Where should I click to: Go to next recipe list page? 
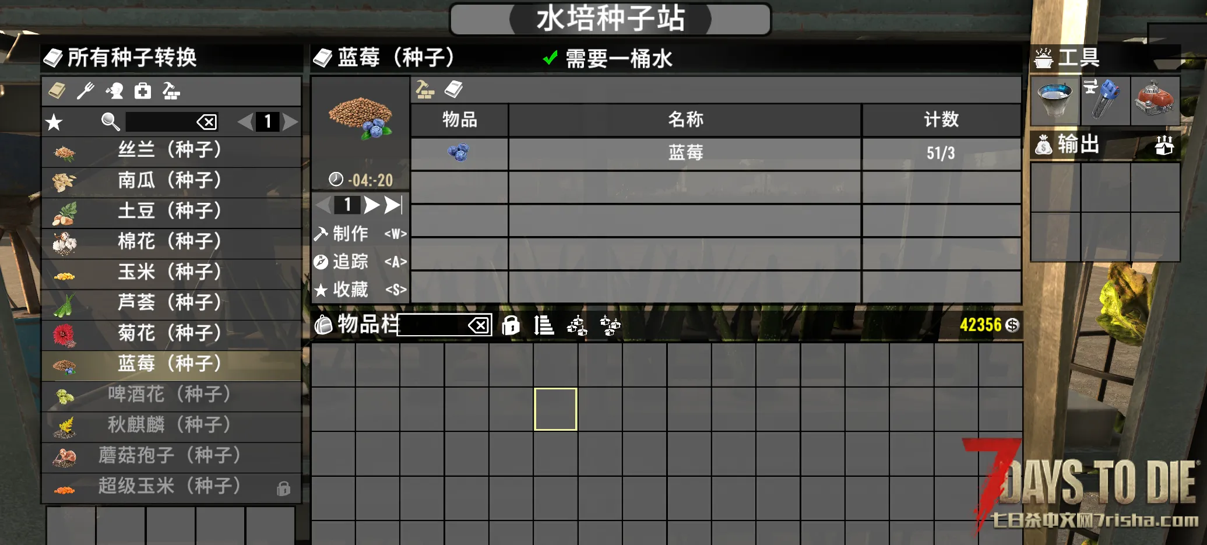coord(290,122)
